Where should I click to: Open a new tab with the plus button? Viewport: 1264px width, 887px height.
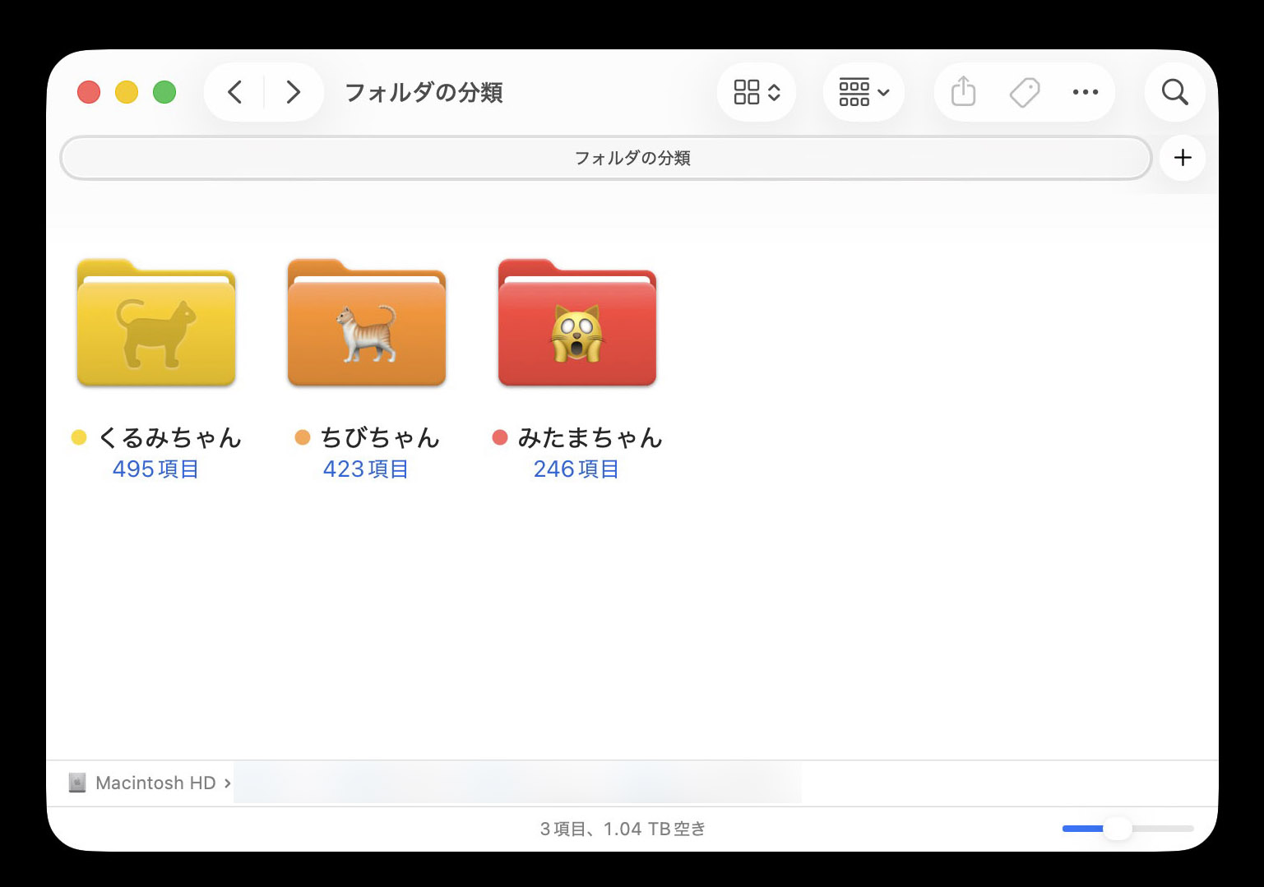click(x=1182, y=157)
